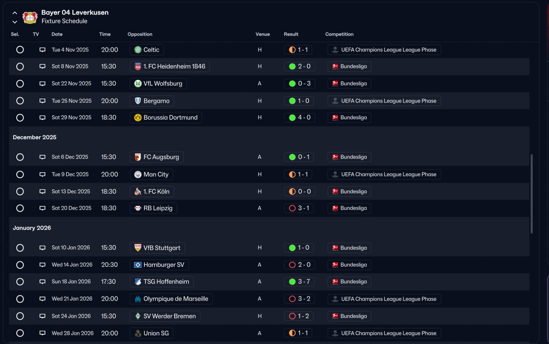
Task: Select the TSG Hoffenheim fixture radio button
Action: [20, 282]
